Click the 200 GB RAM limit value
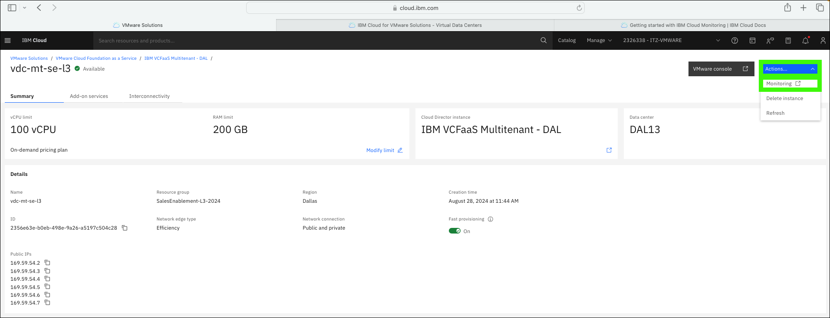The height and width of the screenshot is (318, 830). [230, 130]
